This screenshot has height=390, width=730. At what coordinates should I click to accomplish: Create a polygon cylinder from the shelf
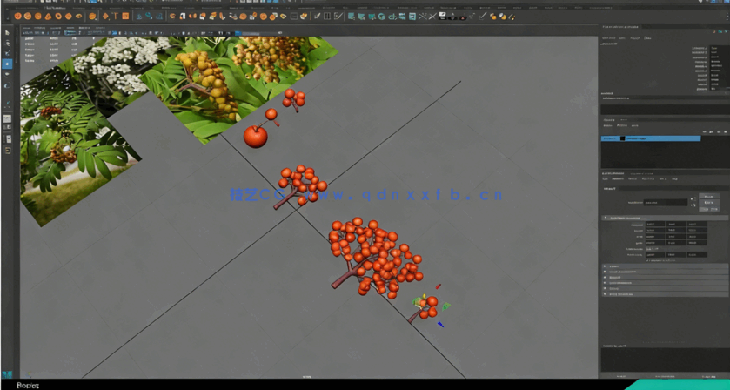[x=38, y=17]
